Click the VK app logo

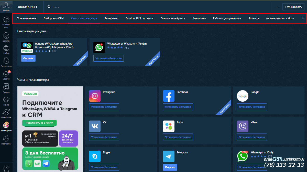coord(95,126)
